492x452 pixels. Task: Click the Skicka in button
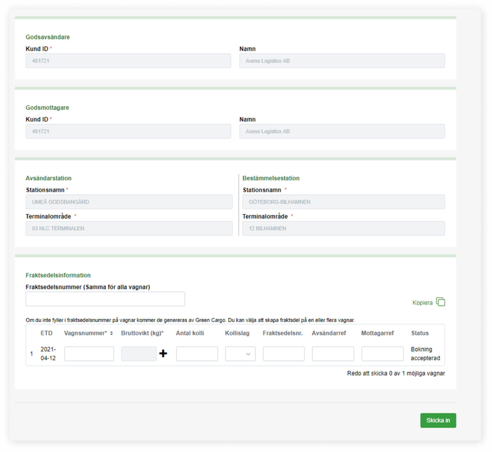[x=438, y=420]
